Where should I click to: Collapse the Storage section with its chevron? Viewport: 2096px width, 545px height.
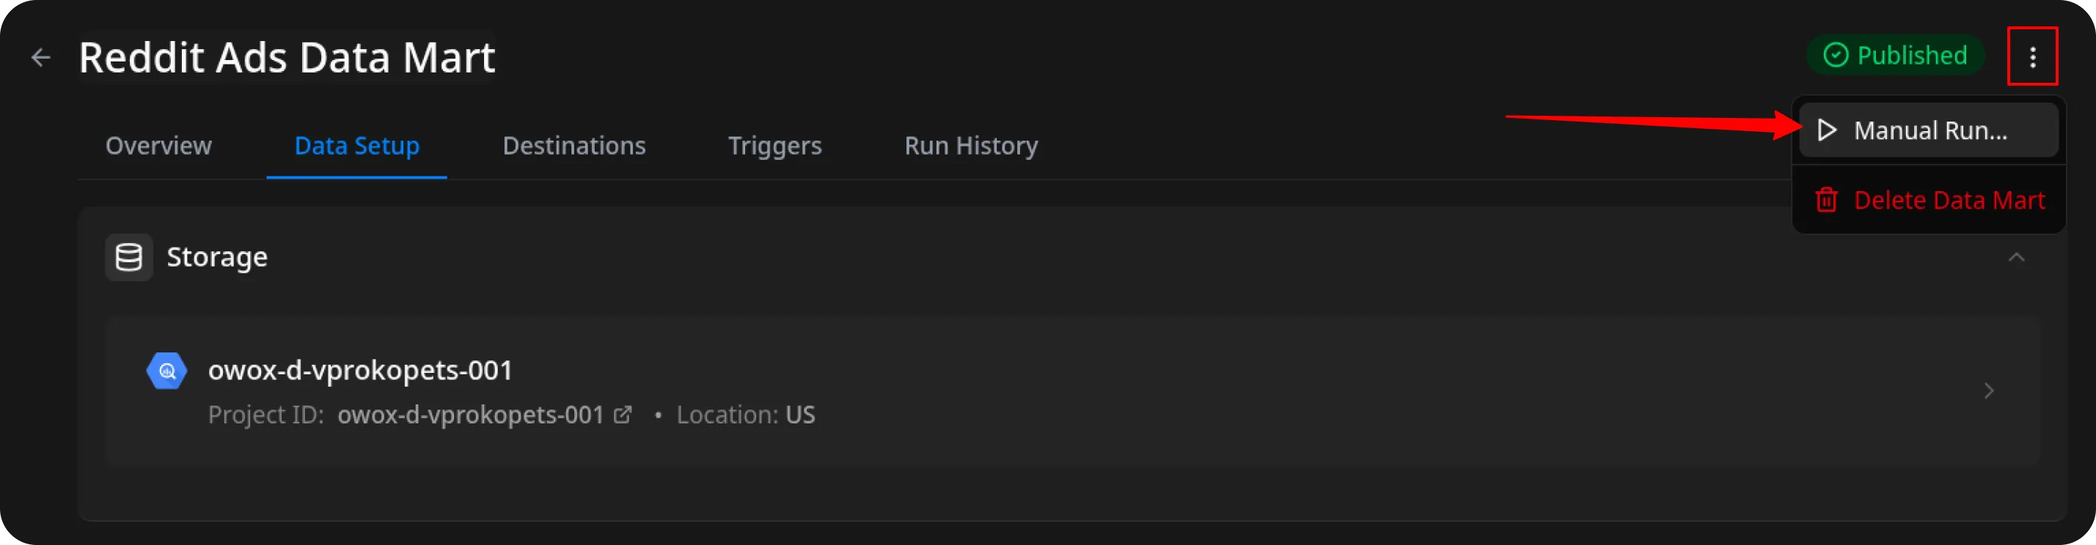tap(2015, 257)
